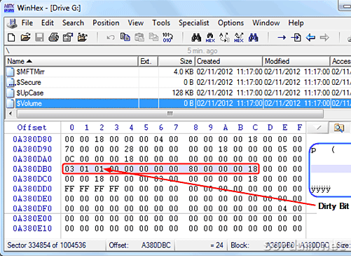Select byte 05 in row 0A380D90
The height and width of the screenshot is (256, 351).
point(282,149)
